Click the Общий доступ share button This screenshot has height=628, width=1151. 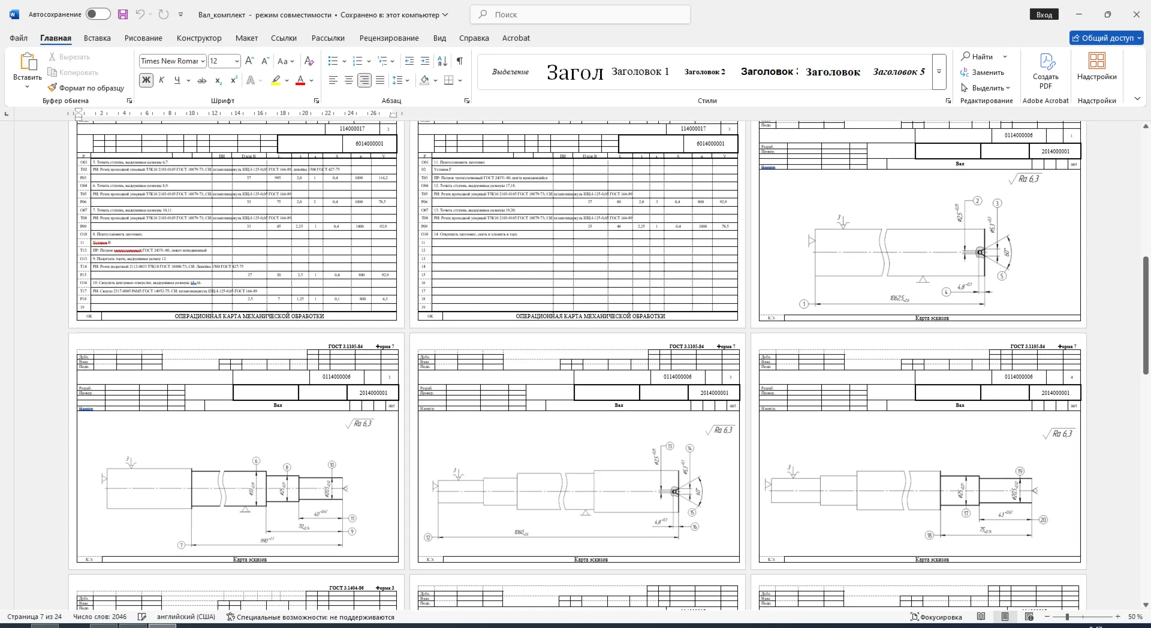click(1107, 38)
